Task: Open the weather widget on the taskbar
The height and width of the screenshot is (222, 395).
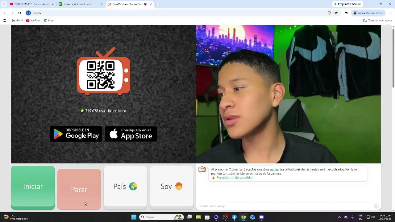Action: 16,217
